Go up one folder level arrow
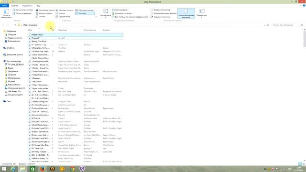306x172 pixels. [15, 25]
